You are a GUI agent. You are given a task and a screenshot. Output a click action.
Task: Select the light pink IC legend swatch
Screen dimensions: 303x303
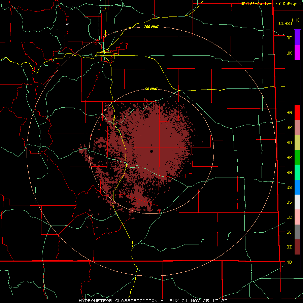(x=297, y=217)
